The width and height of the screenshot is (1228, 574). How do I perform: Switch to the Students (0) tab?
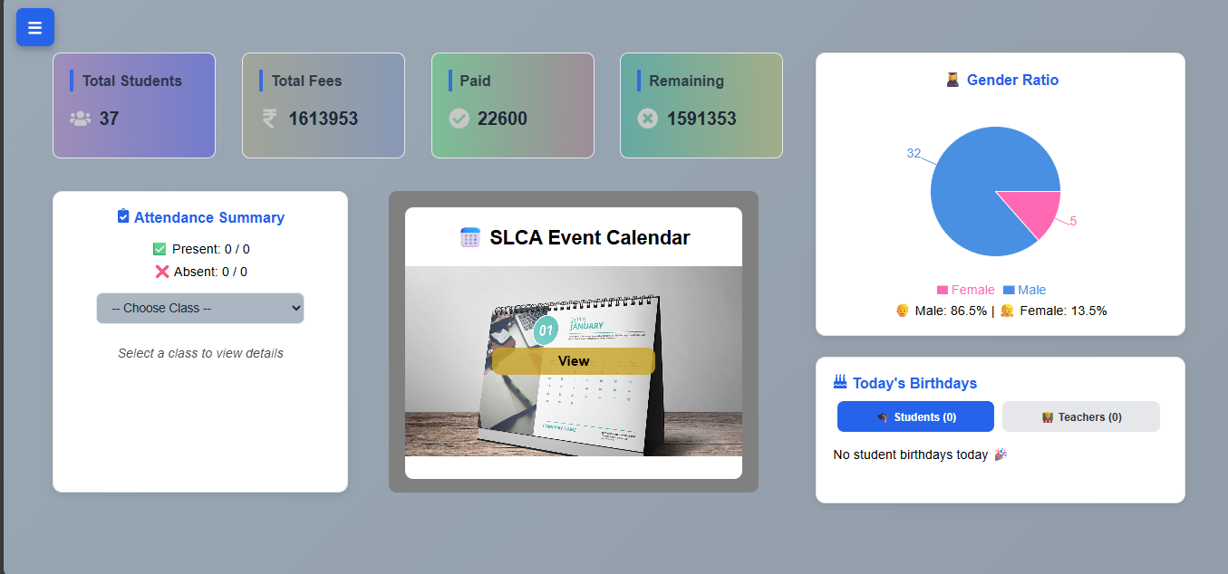915,416
